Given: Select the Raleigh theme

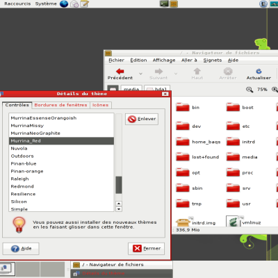Looking at the screenshot, I should [61, 179].
